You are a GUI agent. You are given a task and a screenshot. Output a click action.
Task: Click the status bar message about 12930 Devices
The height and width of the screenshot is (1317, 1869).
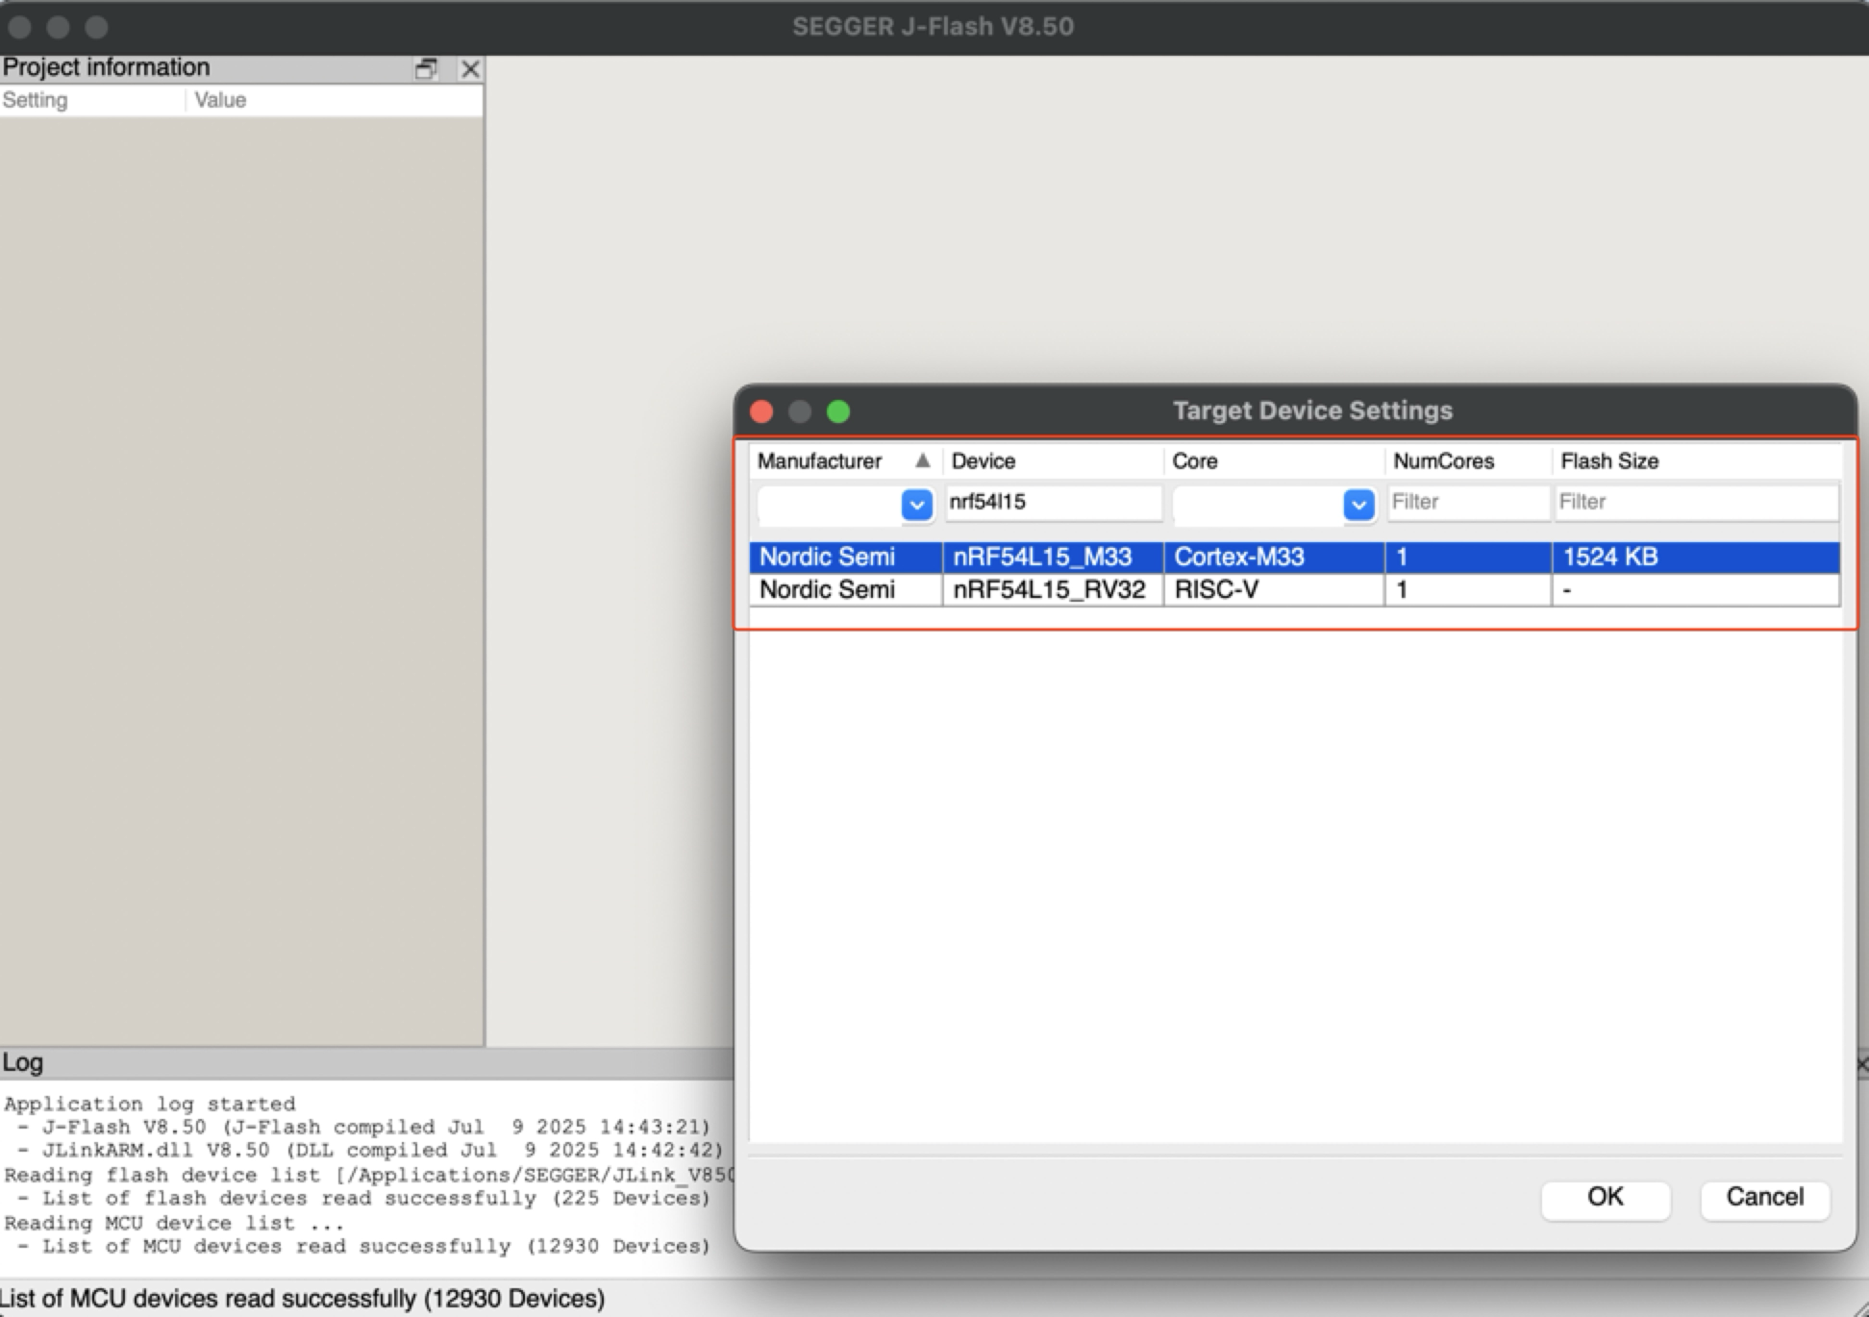point(303,1299)
